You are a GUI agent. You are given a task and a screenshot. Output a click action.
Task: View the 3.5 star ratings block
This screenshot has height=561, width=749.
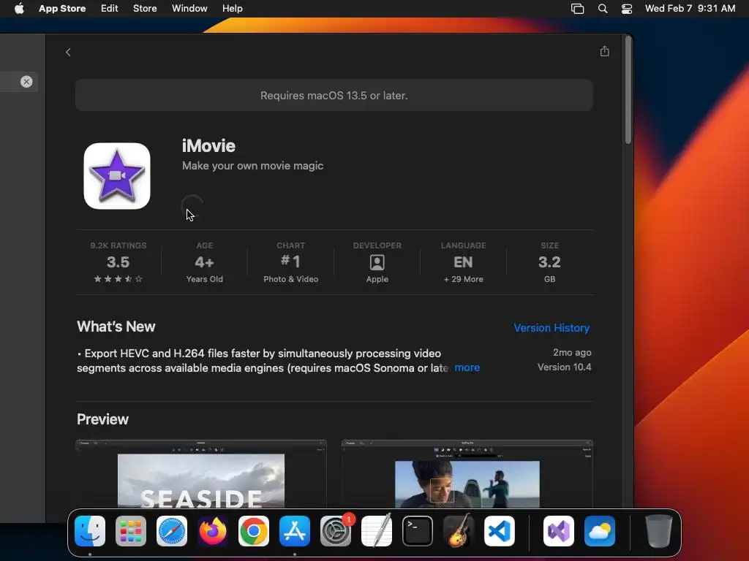(118, 262)
